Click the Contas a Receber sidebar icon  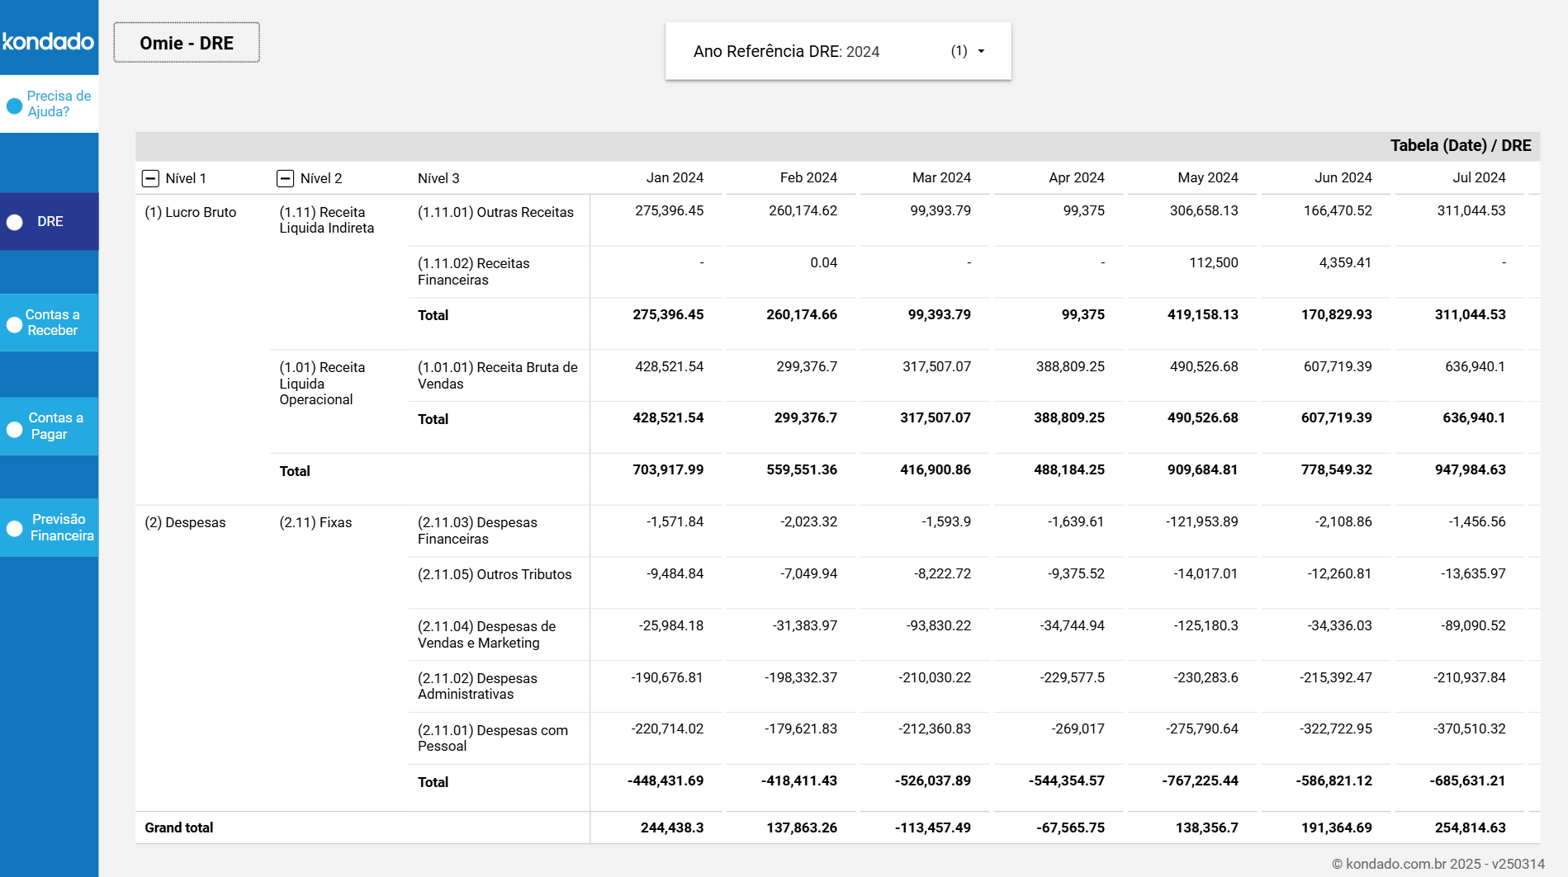coord(14,324)
